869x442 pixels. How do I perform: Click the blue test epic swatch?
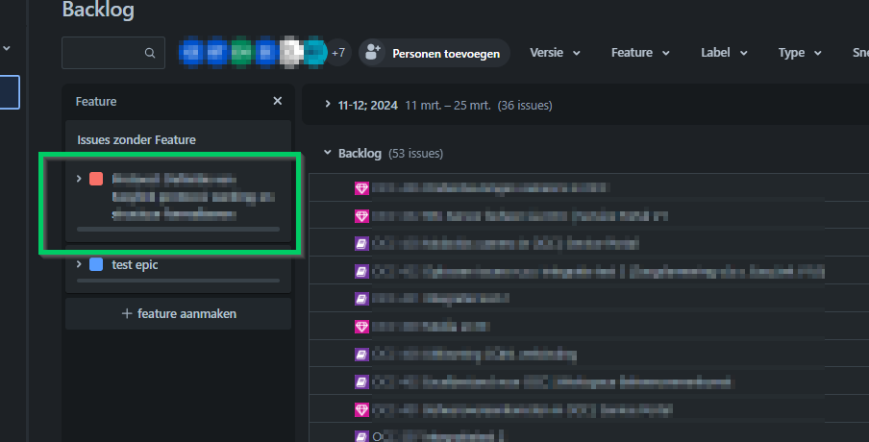click(96, 264)
